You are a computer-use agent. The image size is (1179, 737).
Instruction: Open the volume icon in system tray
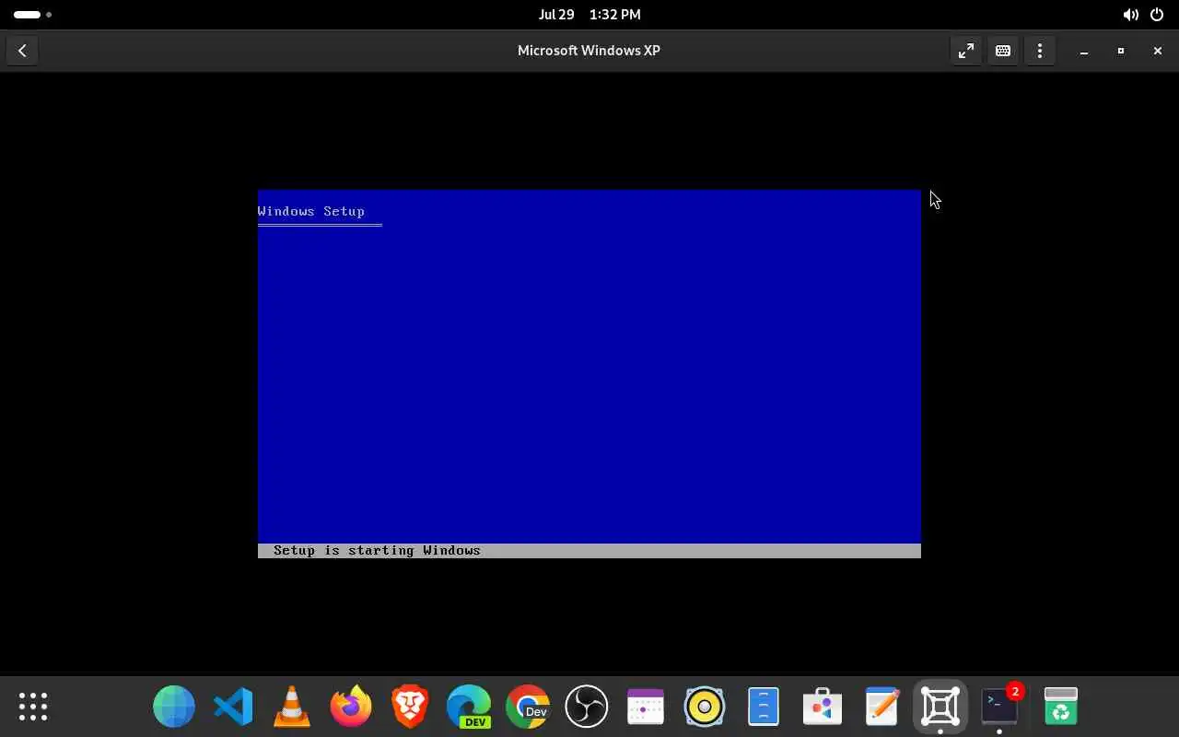[x=1130, y=15]
